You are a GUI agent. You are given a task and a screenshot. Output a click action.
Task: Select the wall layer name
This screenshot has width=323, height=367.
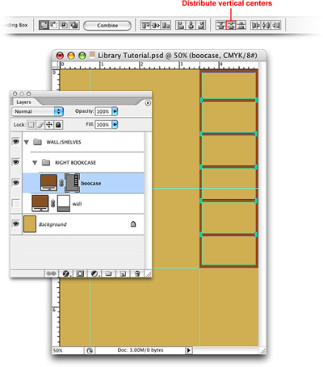tap(77, 204)
